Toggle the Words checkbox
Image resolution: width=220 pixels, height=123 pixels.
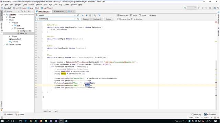point(131,15)
